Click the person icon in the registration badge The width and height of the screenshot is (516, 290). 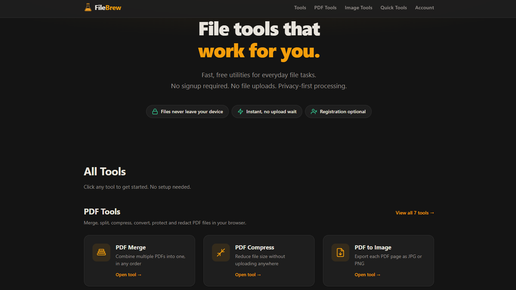tap(313, 111)
